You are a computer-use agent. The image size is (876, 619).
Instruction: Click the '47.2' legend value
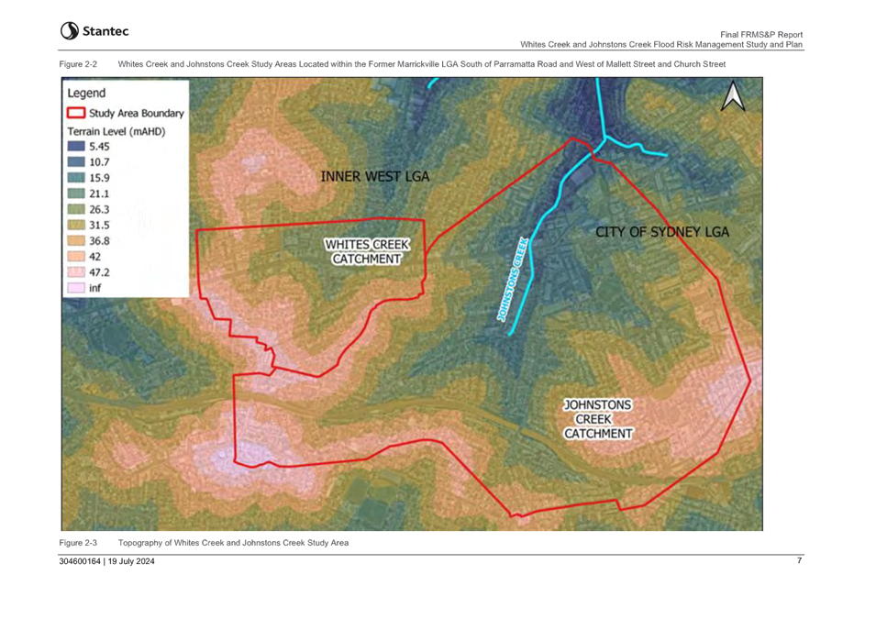pos(99,272)
